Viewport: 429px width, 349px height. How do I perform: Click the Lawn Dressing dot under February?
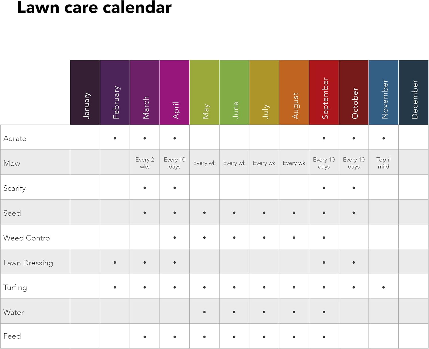(115, 262)
